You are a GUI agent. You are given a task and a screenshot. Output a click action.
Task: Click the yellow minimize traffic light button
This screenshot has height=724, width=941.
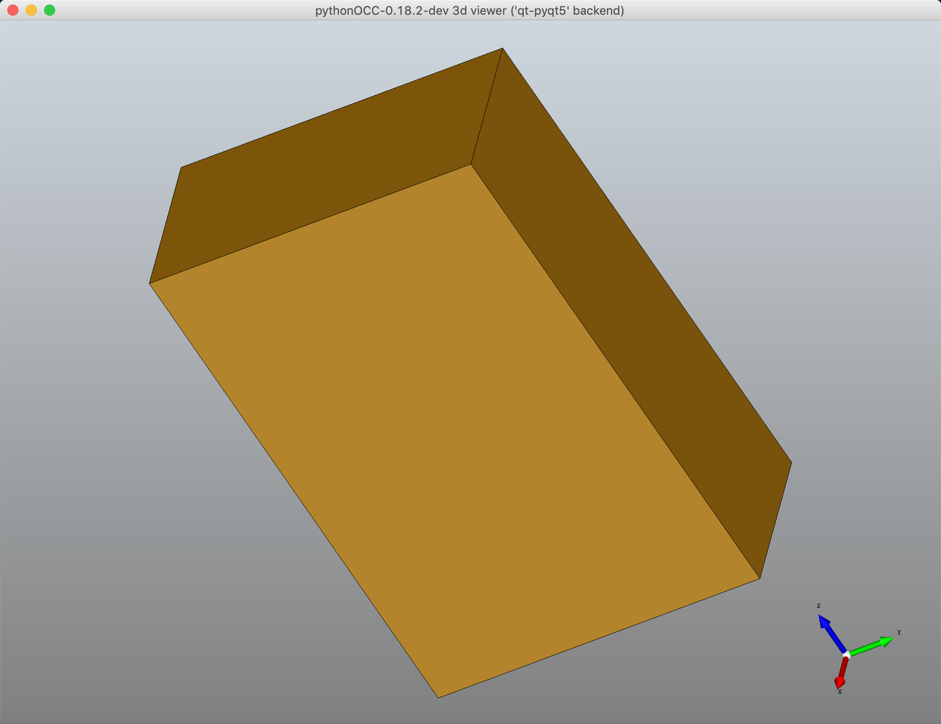click(x=30, y=10)
